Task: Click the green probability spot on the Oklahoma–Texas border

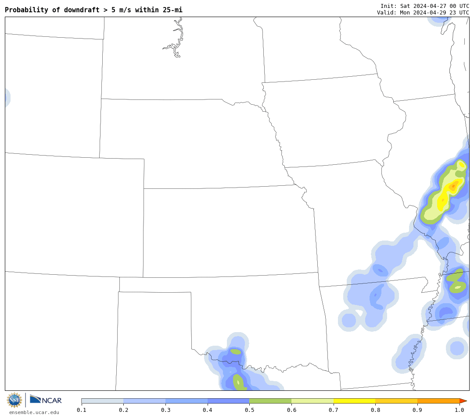Action: (x=236, y=351)
